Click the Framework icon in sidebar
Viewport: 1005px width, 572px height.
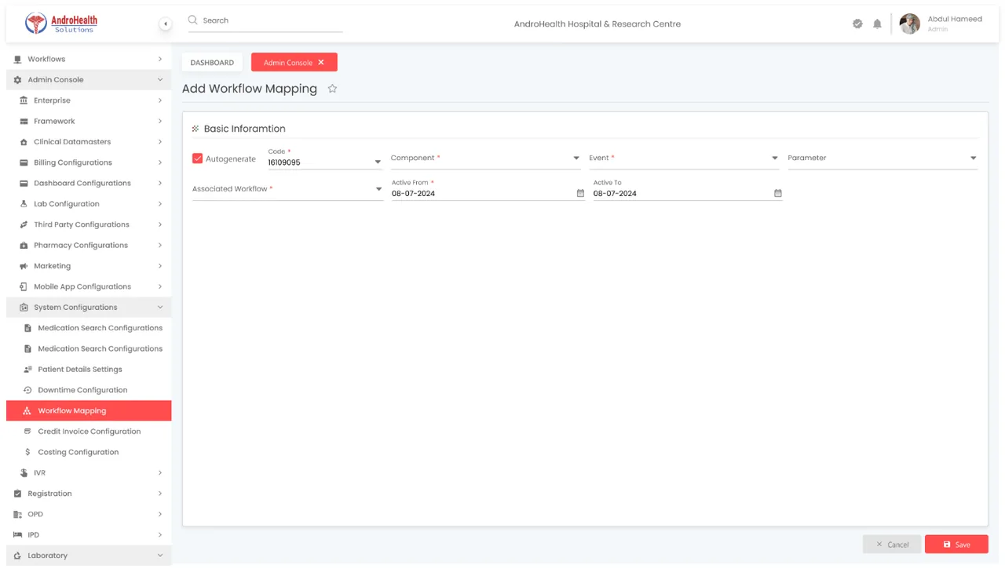click(24, 122)
